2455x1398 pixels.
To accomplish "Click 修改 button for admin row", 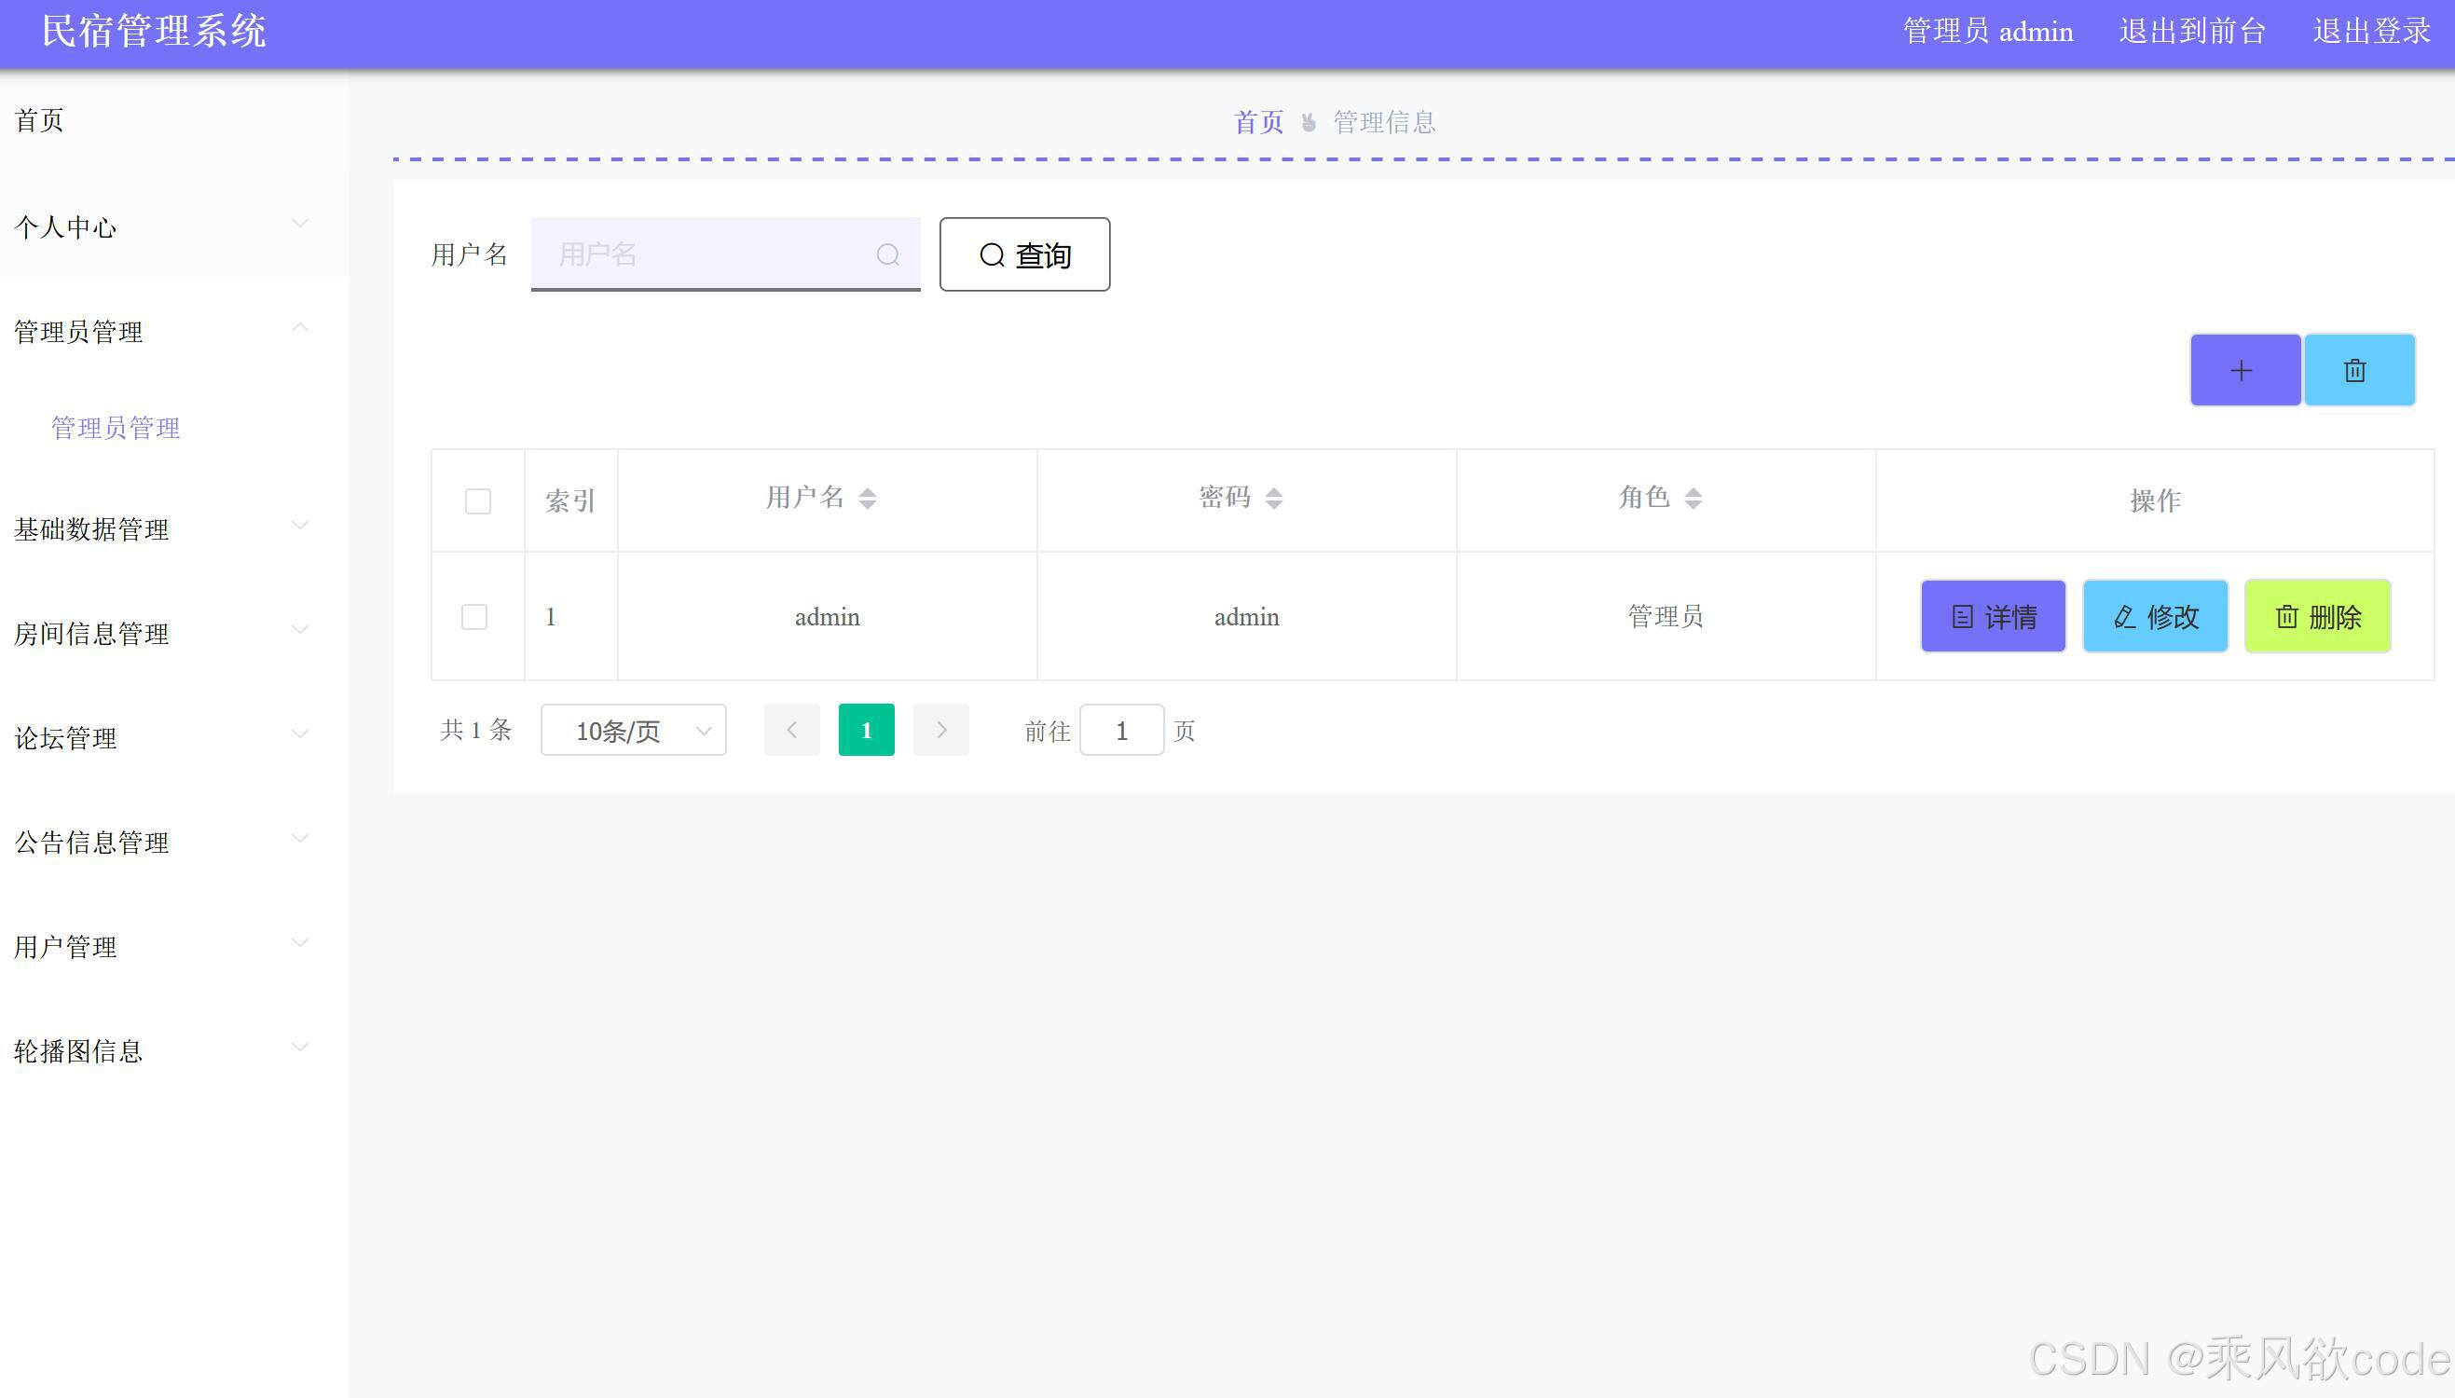I will click(2155, 616).
